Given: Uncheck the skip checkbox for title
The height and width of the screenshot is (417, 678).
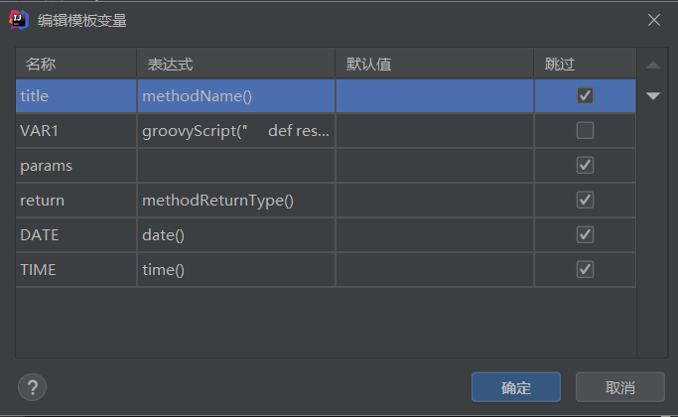Looking at the screenshot, I should click(585, 96).
